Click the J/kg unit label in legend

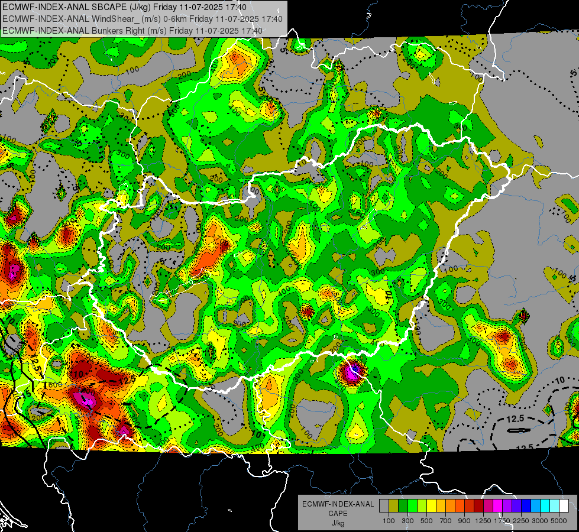click(338, 523)
